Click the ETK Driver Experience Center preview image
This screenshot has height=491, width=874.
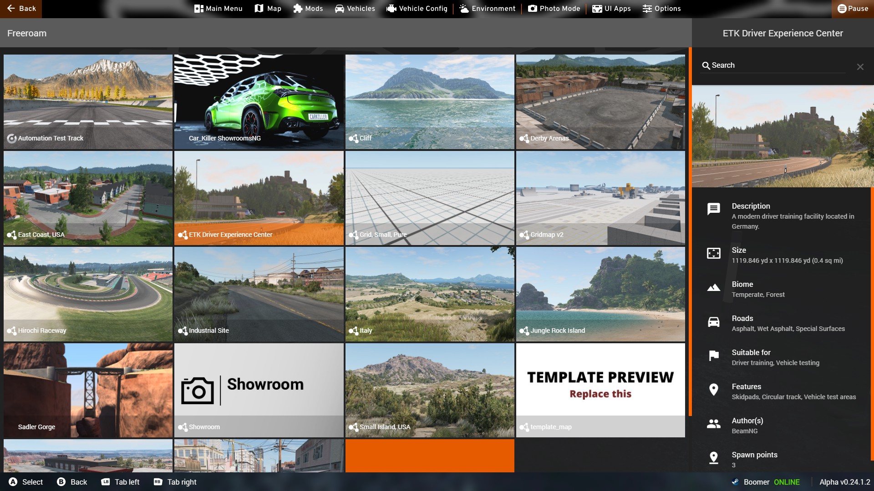pos(783,136)
